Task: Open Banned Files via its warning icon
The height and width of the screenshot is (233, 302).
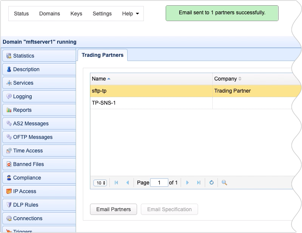Action: [8, 164]
